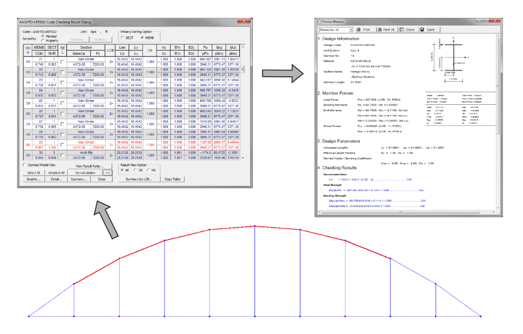Click the Preview Window title bar icon
Screen dimensions: 523x334
[x=318, y=22]
